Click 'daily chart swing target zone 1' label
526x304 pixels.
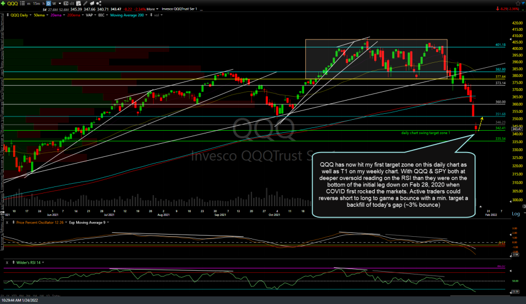tap(425, 133)
